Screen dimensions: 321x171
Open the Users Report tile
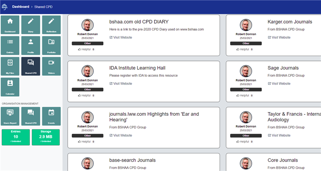coord(10,116)
